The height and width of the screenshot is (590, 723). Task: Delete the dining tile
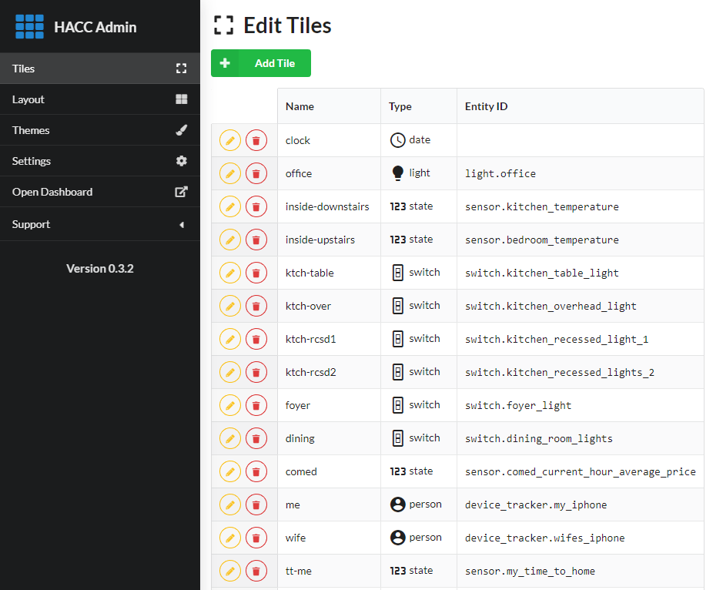pyautogui.click(x=256, y=438)
